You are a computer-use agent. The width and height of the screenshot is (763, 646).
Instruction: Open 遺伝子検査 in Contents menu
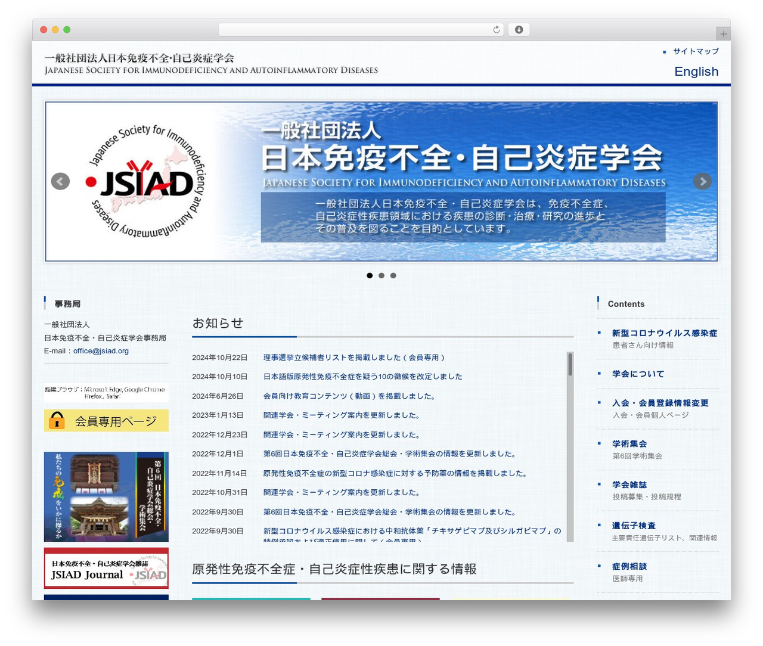pos(634,526)
